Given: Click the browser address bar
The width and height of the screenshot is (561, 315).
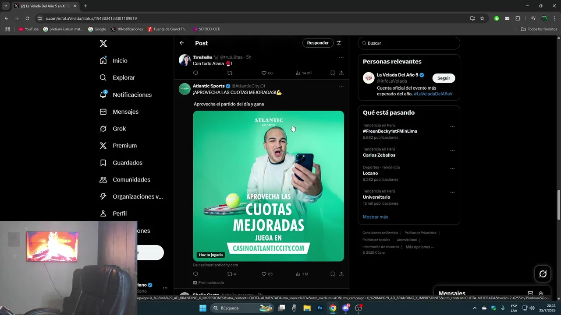Looking at the screenshot, I should point(254,18).
